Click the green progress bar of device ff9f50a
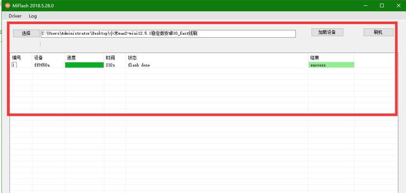406x193 pixels. (84, 65)
